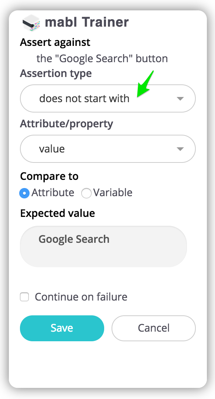This screenshot has width=215, height=399.
Task: Open the "does not start with" dropdown
Action: (x=107, y=98)
